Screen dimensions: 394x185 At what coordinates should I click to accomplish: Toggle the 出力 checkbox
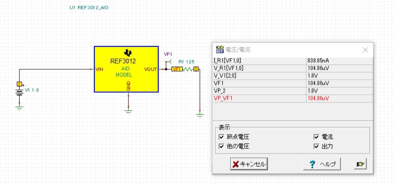tap(316, 147)
